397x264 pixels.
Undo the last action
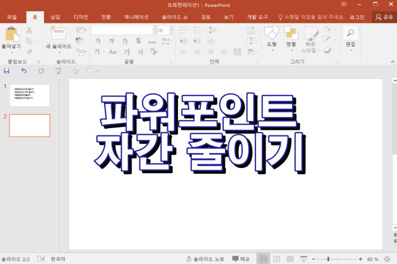coord(24,70)
